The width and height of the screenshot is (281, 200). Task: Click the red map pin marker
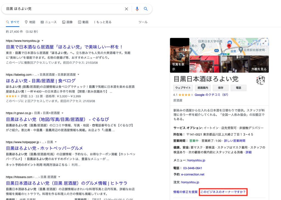click(x=229, y=45)
